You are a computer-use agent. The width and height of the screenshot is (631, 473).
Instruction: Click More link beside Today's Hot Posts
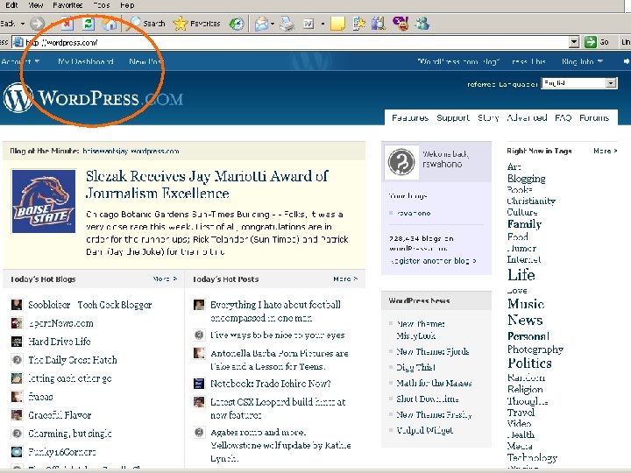click(345, 279)
